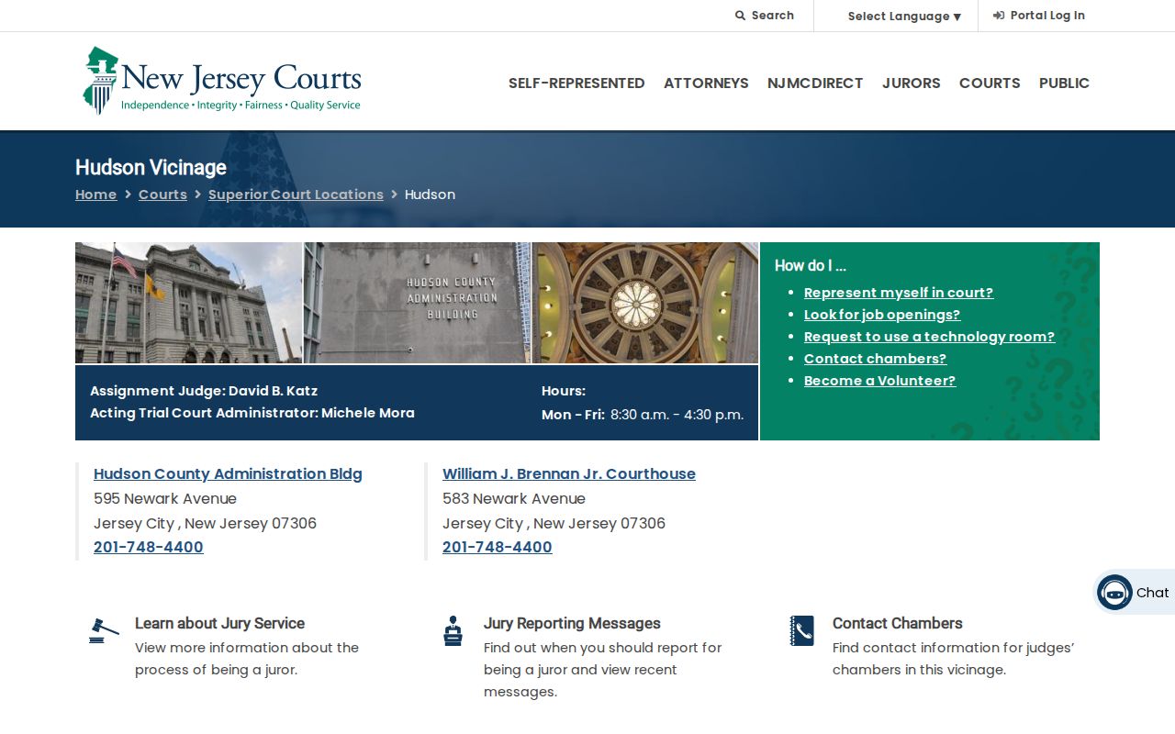The width and height of the screenshot is (1175, 734).
Task: Click the juror Reporting Messages icon
Action: click(453, 631)
